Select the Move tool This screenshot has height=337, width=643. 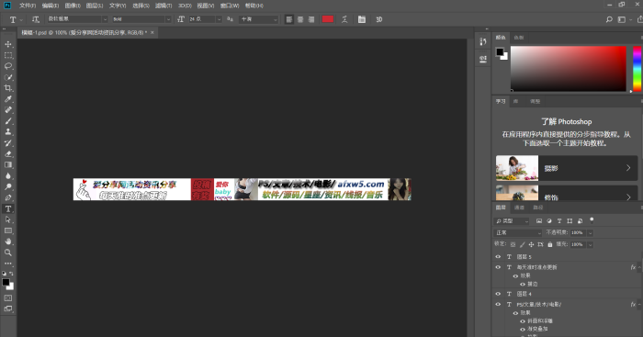(7, 44)
